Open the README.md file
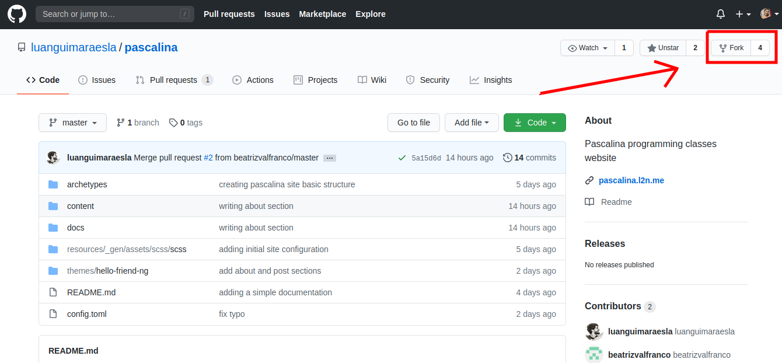This screenshot has width=782, height=363. (91, 292)
